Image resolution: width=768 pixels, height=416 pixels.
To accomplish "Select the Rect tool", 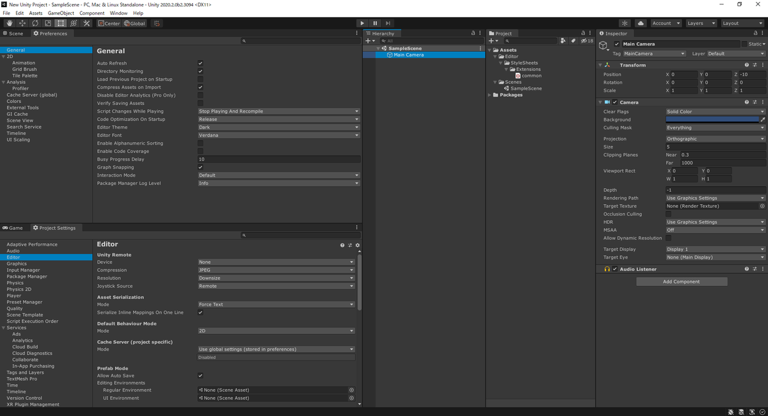I will coord(61,23).
